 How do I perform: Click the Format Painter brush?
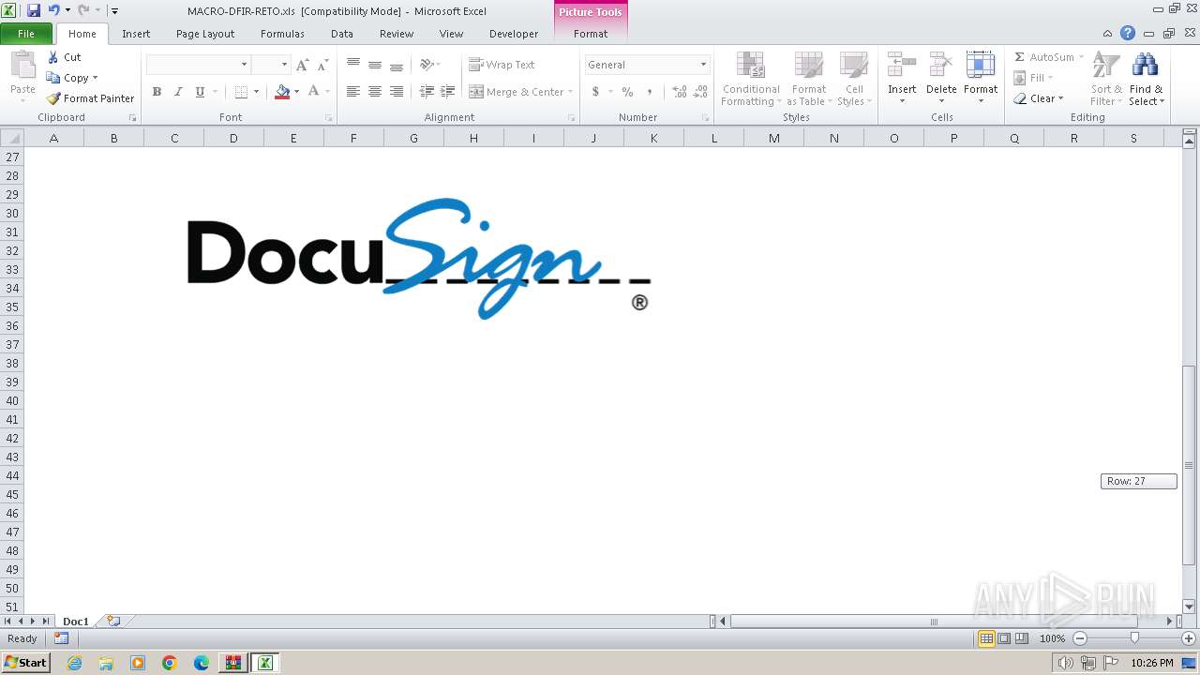[53, 98]
